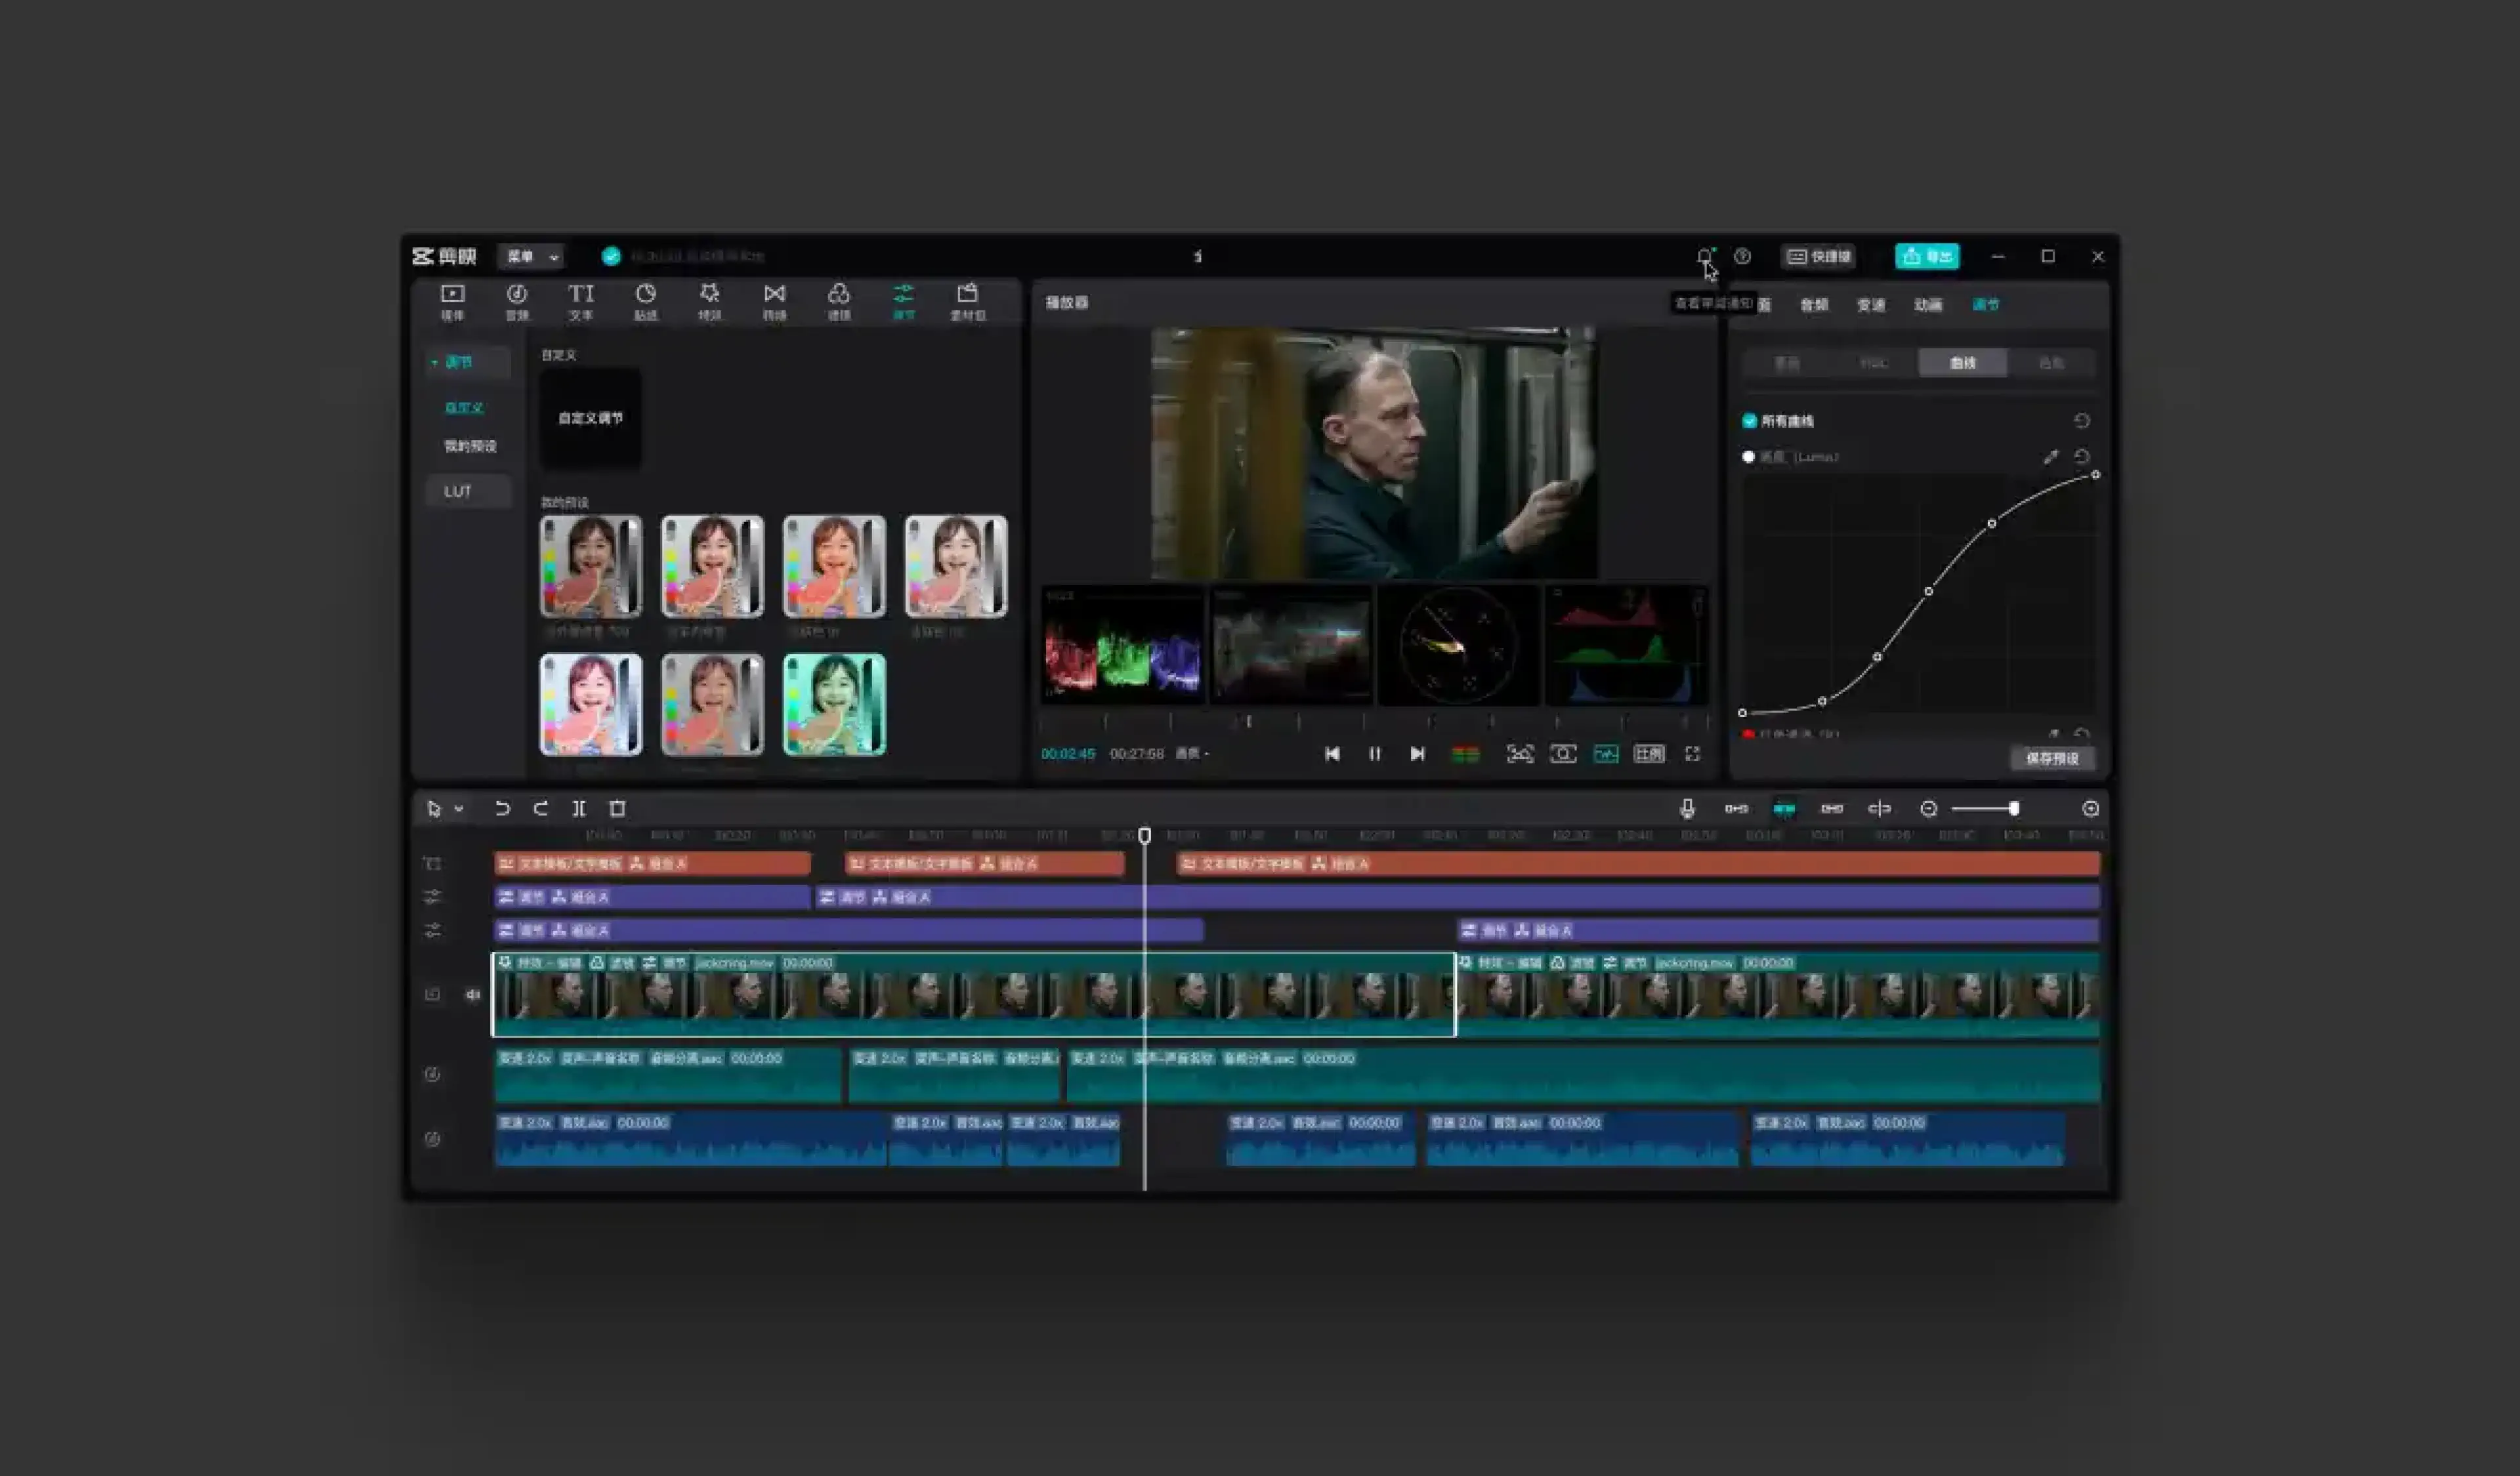Select the 曲线 curves sub-tab
The image size is (2520, 1476).
point(1962,363)
